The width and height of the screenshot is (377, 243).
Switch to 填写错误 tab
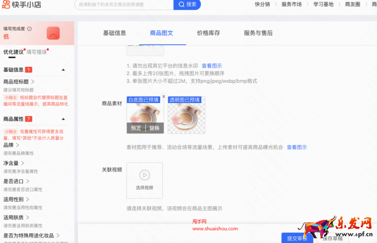(37, 52)
